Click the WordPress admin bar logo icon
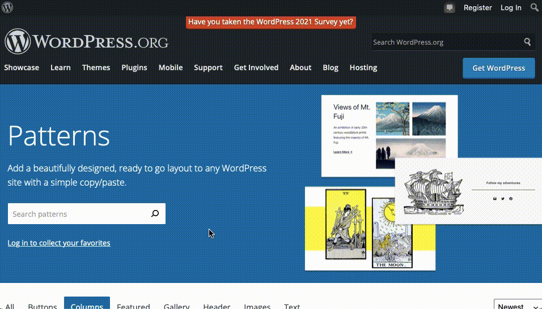542x309 pixels. coord(7,7)
